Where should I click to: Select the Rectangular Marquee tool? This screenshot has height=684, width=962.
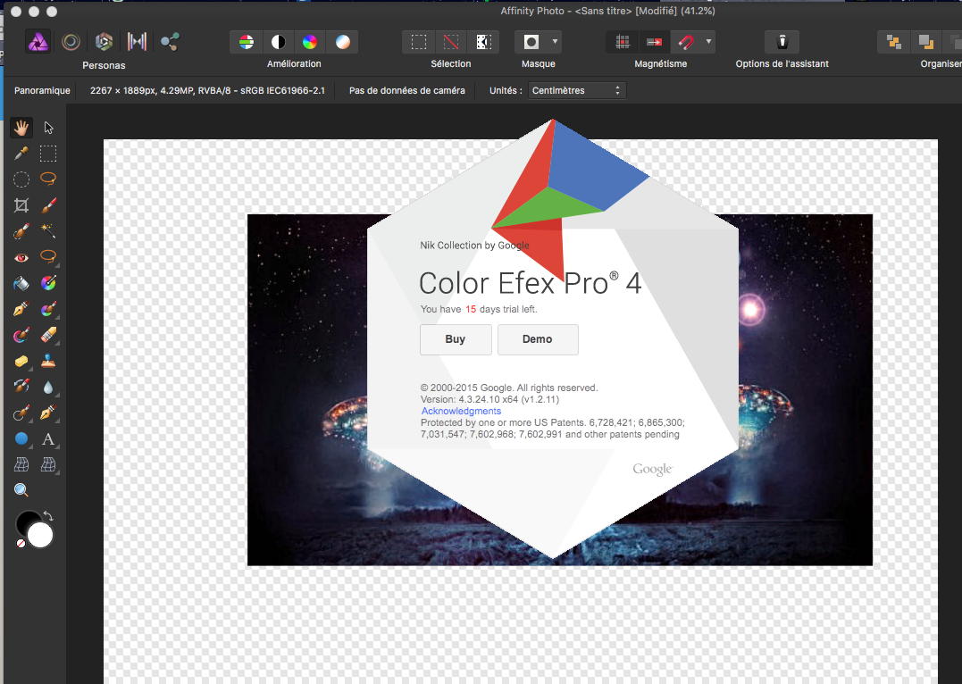48,154
